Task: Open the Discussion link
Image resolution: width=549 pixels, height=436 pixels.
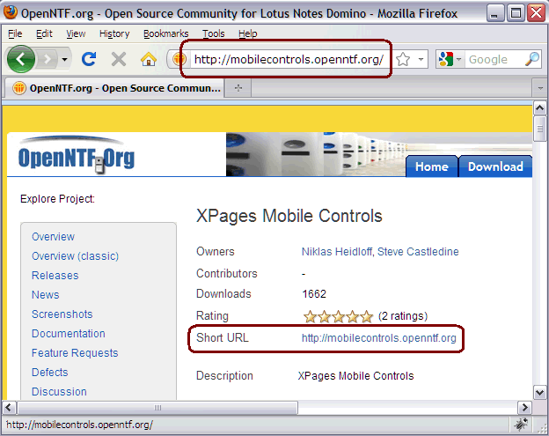Action: [x=59, y=391]
